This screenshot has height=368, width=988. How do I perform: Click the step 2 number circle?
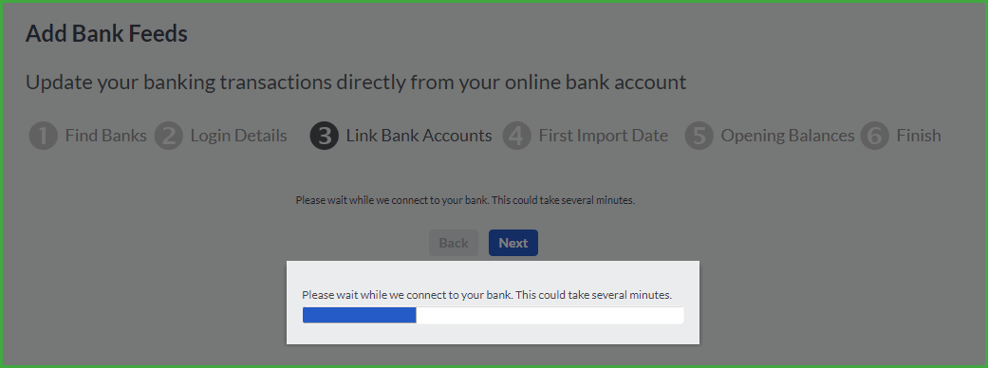(168, 137)
